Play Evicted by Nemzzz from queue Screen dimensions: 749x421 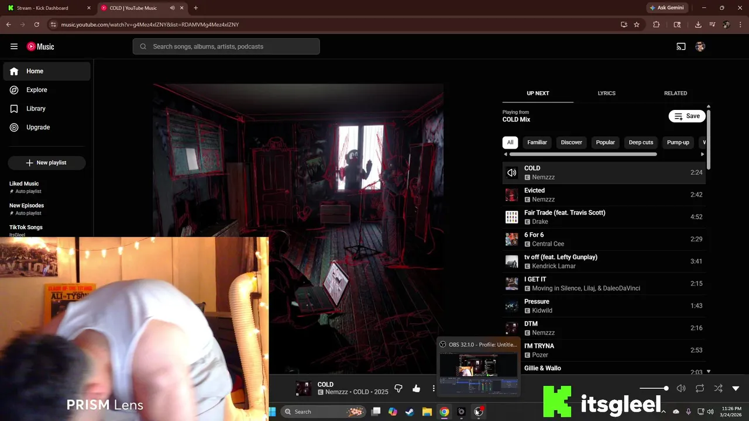click(604, 195)
